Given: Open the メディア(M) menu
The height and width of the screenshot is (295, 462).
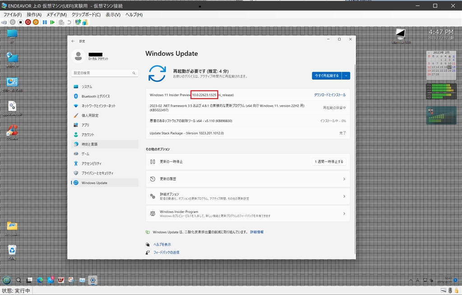Looking at the screenshot, I should coord(56,15).
